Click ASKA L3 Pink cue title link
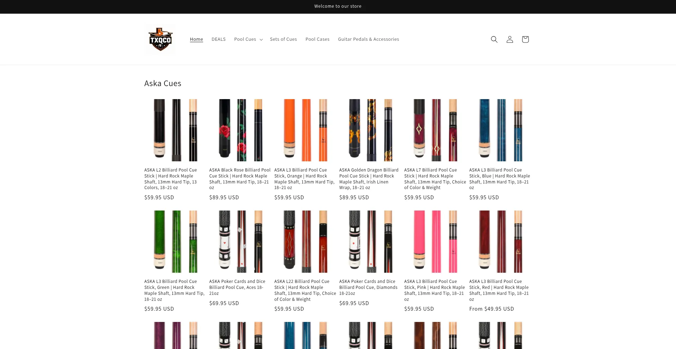 (435, 290)
